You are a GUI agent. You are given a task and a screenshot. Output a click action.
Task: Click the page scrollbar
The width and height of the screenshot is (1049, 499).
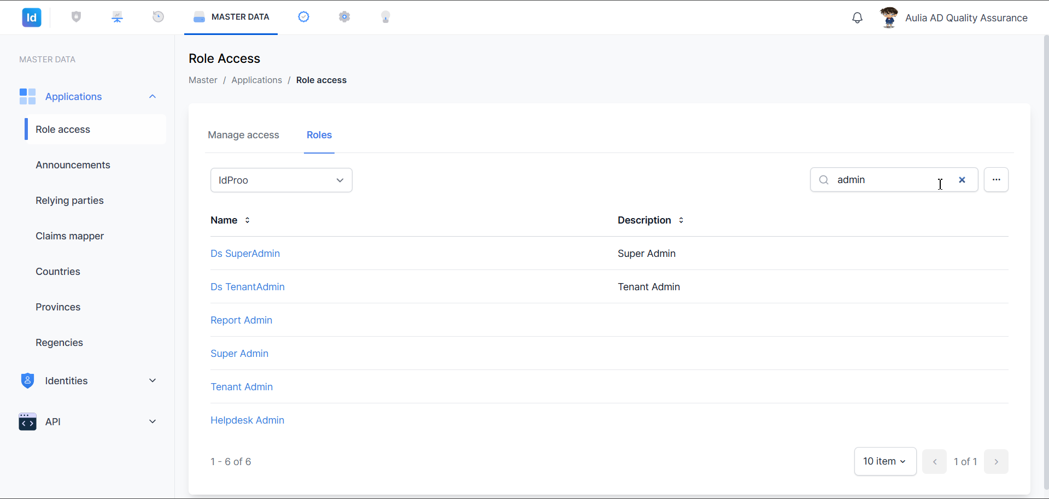1046,262
